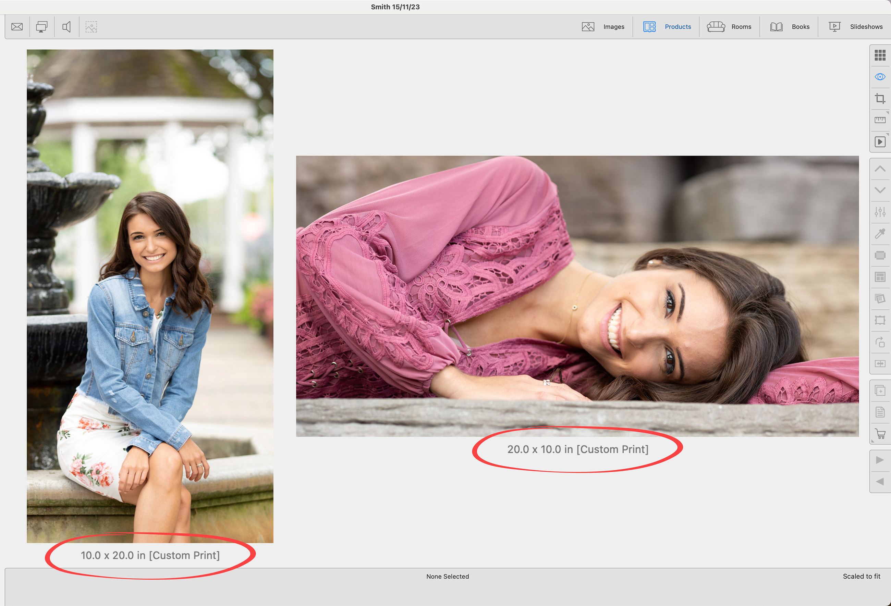Click the notes document icon
This screenshot has height=606, width=891.
[x=880, y=412]
